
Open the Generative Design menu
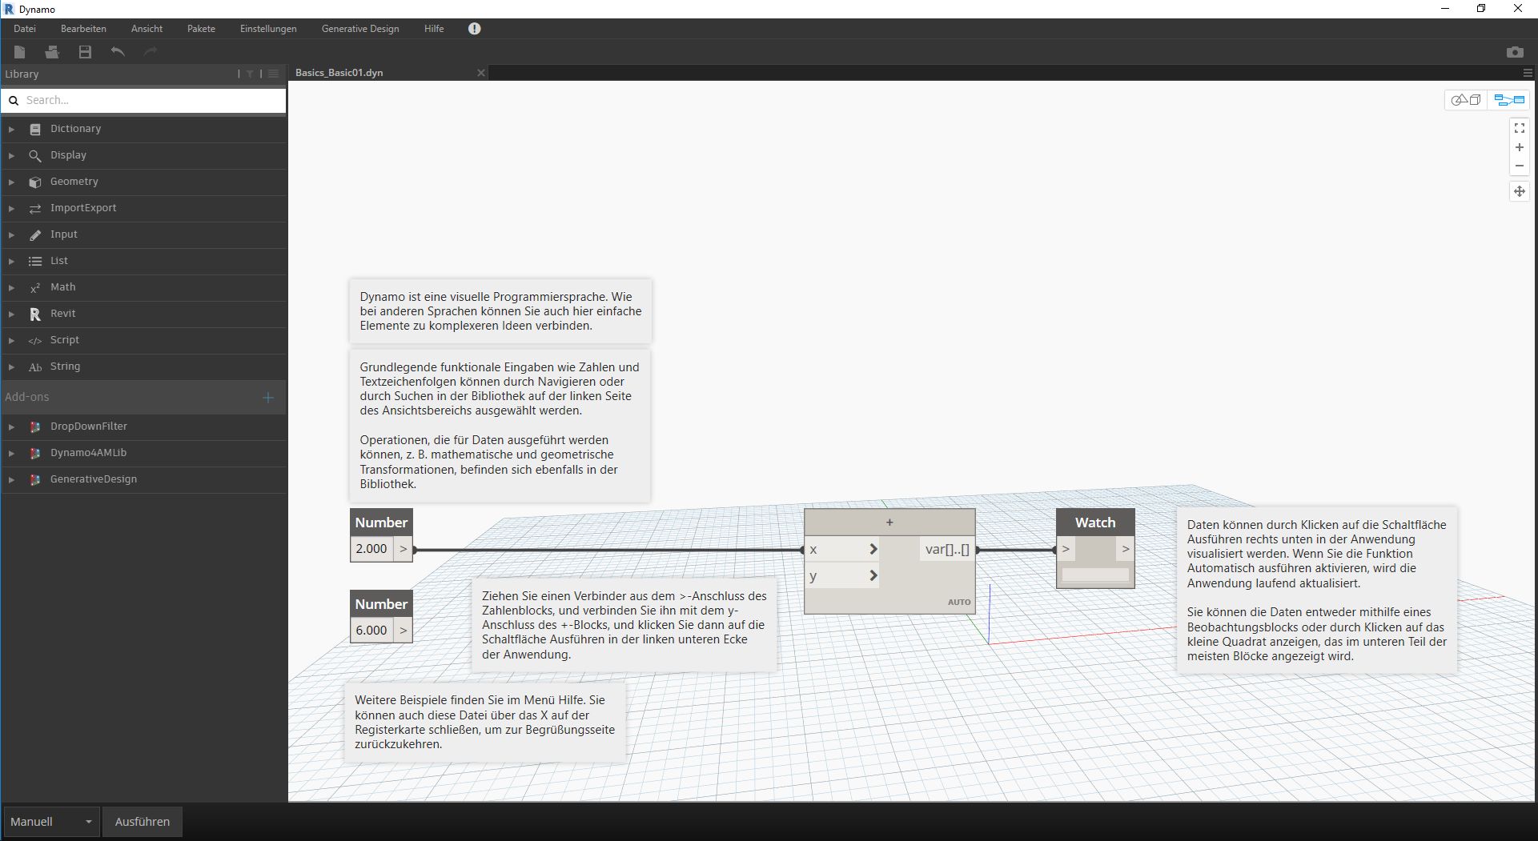tap(360, 29)
